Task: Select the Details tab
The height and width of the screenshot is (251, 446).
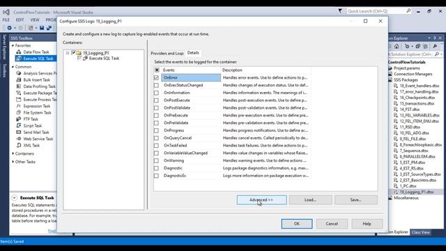Action: [x=193, y=53]
